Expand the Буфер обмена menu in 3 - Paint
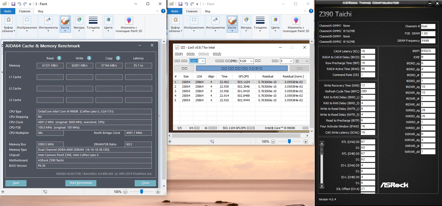The width and height of the screenshot is (442, 206). click(9, 29)
